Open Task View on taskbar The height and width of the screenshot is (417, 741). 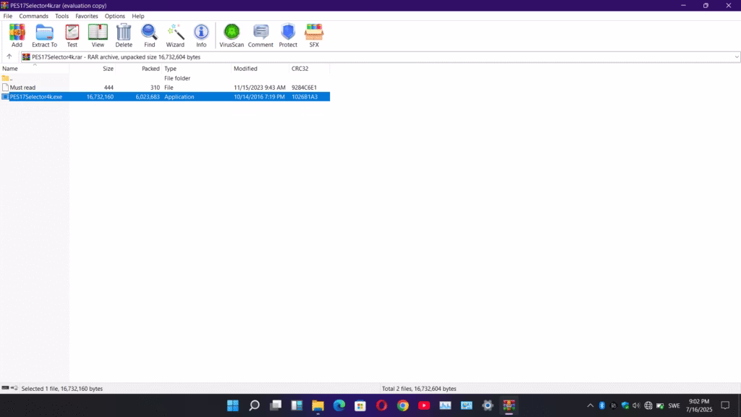276,405
